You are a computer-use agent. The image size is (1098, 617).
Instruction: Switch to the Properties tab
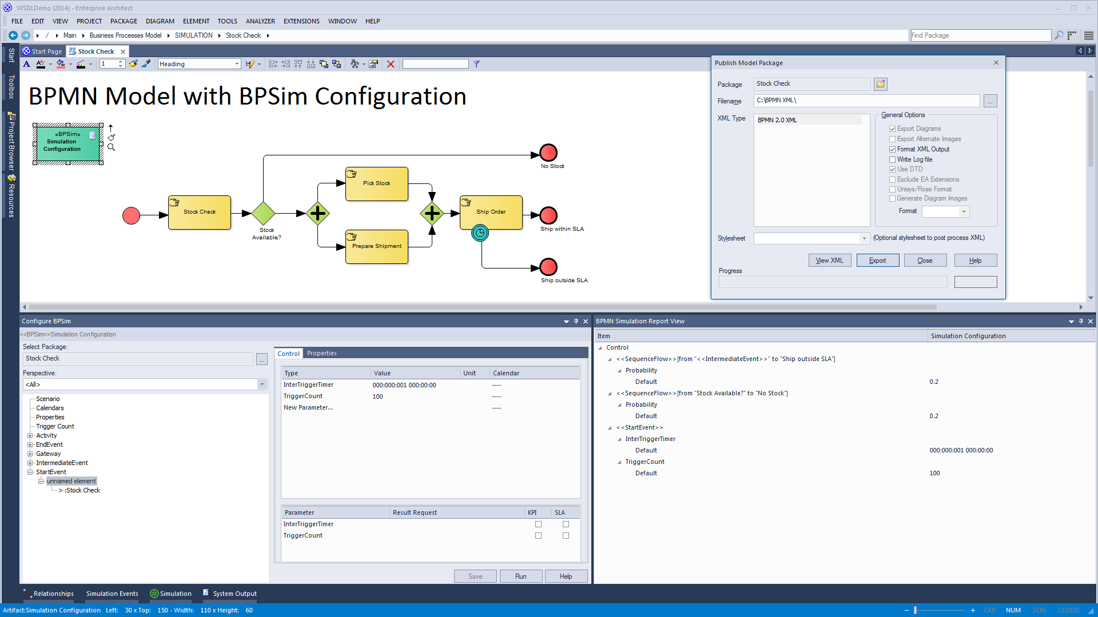pos(321,353)
